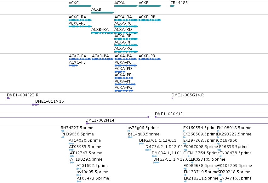Viewport: 268px width, 183px height.
Task: Click the EK218311.5prime EST label
Action: point(201,179)
